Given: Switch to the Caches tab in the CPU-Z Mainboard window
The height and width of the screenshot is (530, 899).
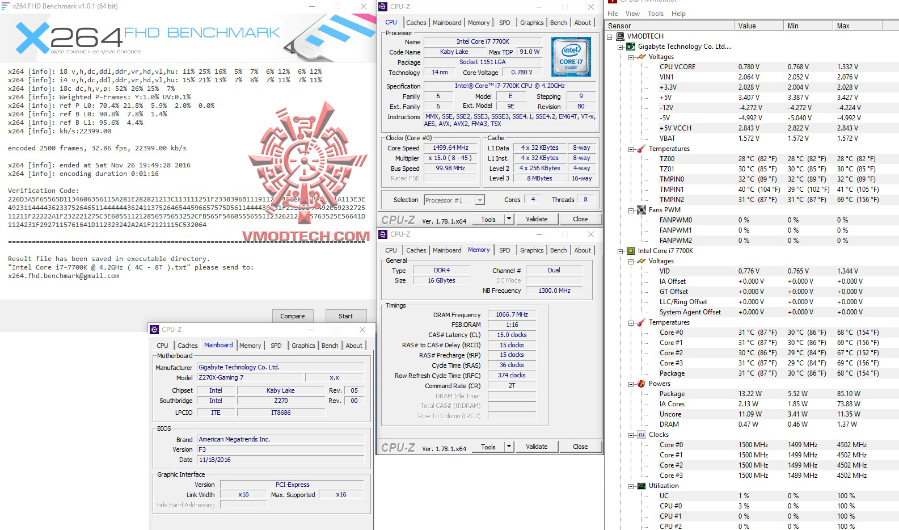Looking at the screenshot, I should 188,346.
